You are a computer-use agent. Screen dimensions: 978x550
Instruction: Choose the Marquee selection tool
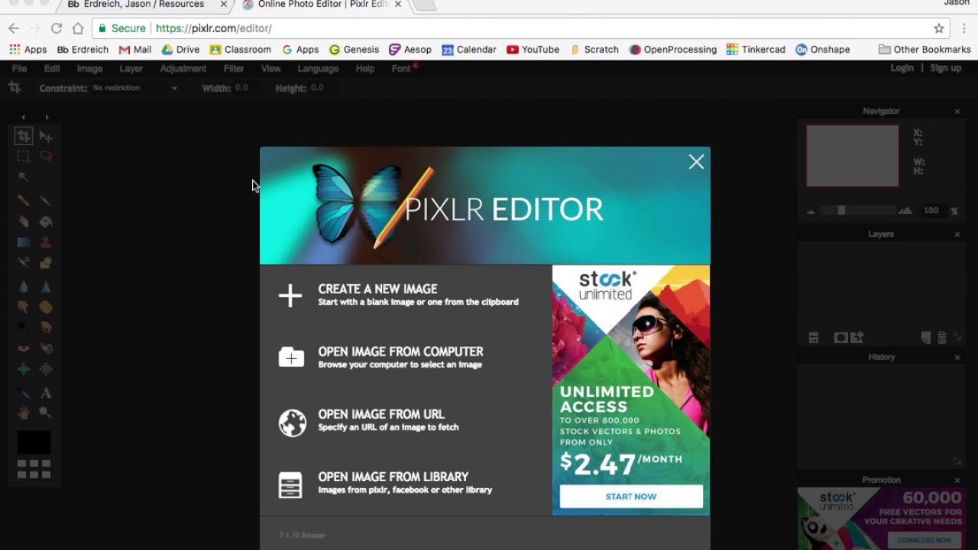pyautogui.click(x=24, y=156)
